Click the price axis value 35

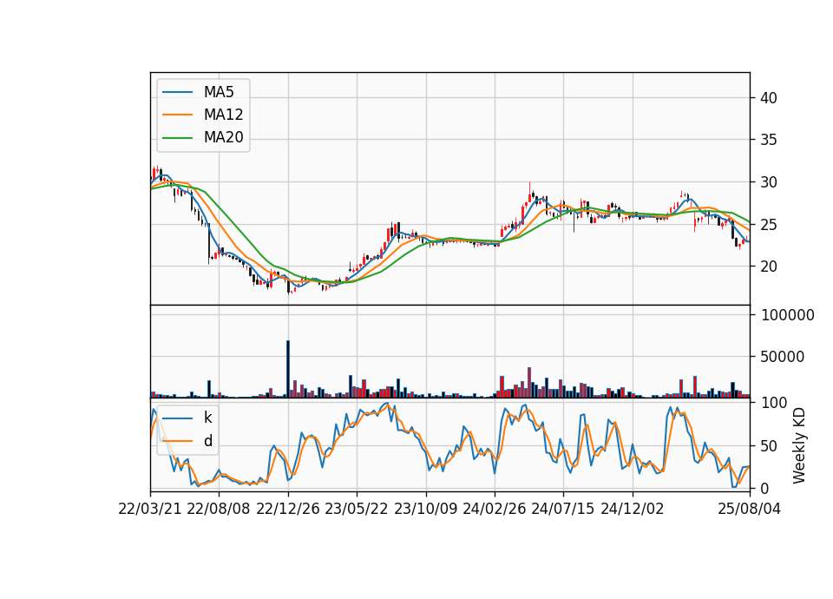pos(769,141)
